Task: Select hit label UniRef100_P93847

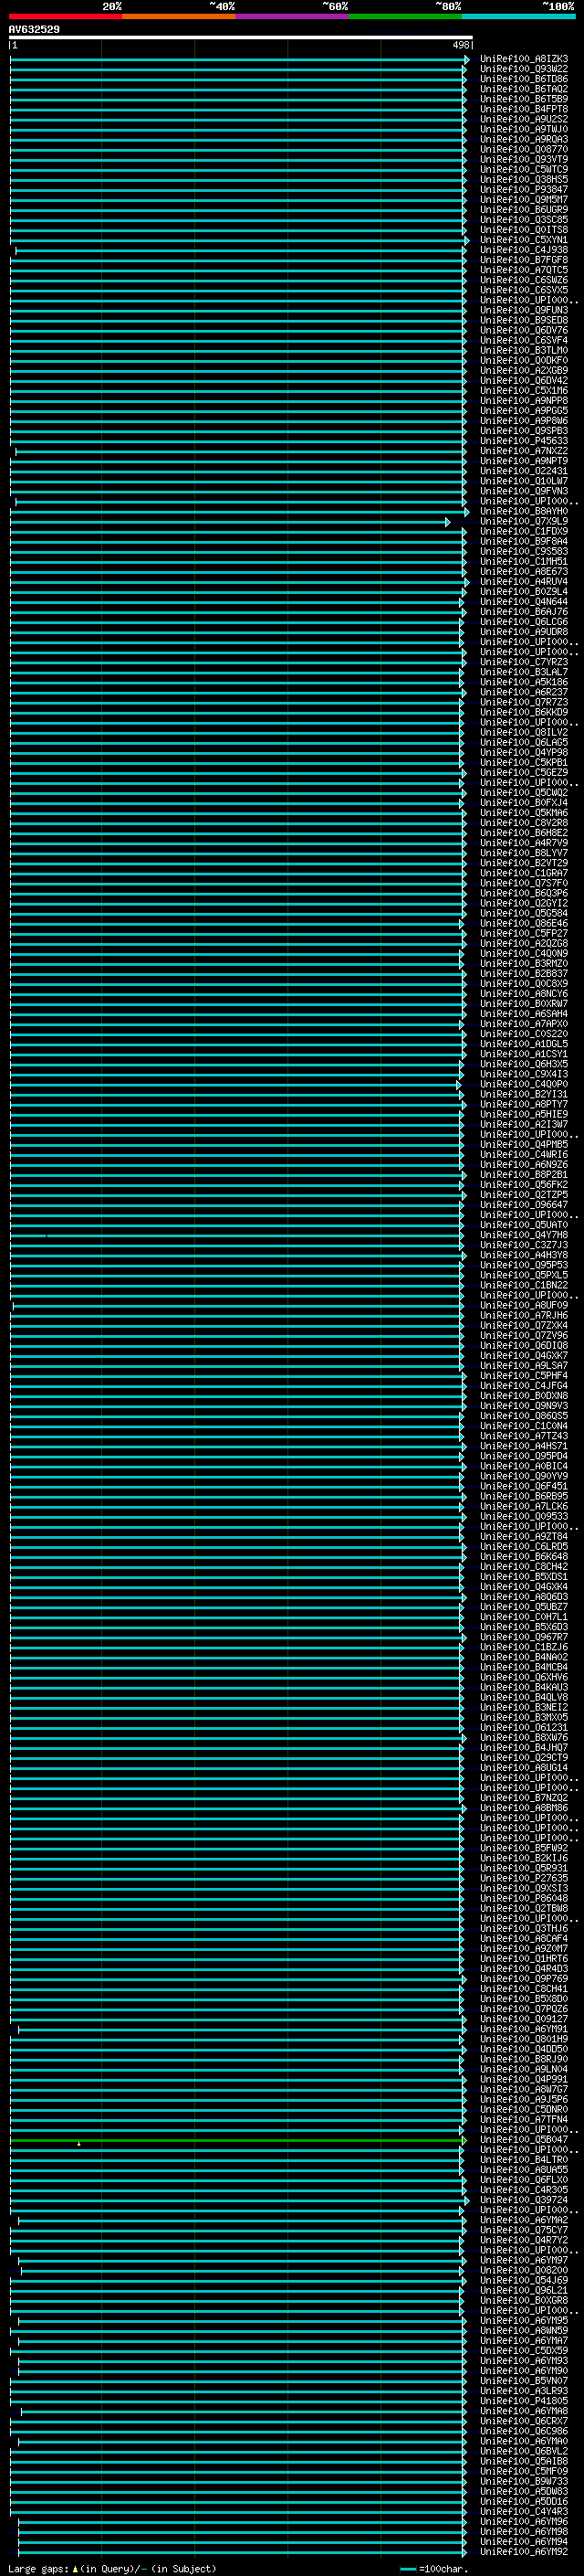Action: point(523,189)
